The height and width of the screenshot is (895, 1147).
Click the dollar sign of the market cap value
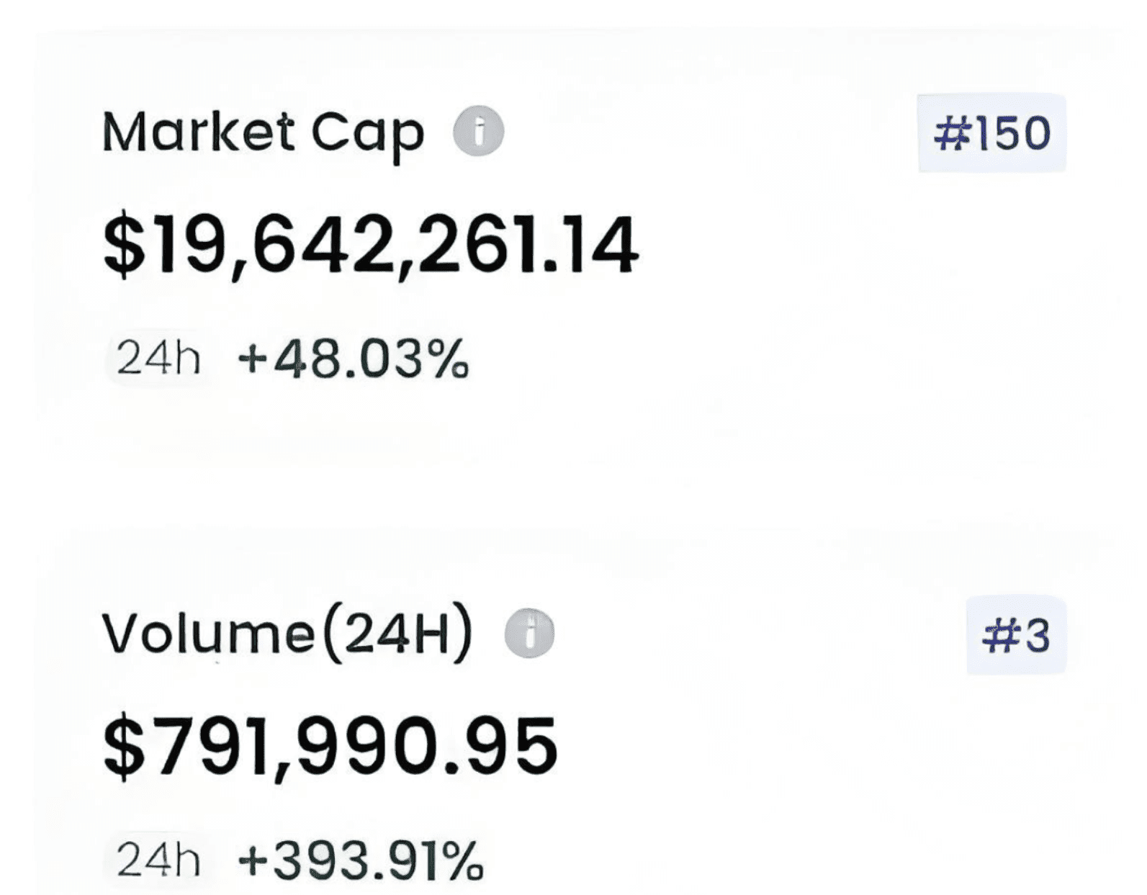click(x=124, y=245)
